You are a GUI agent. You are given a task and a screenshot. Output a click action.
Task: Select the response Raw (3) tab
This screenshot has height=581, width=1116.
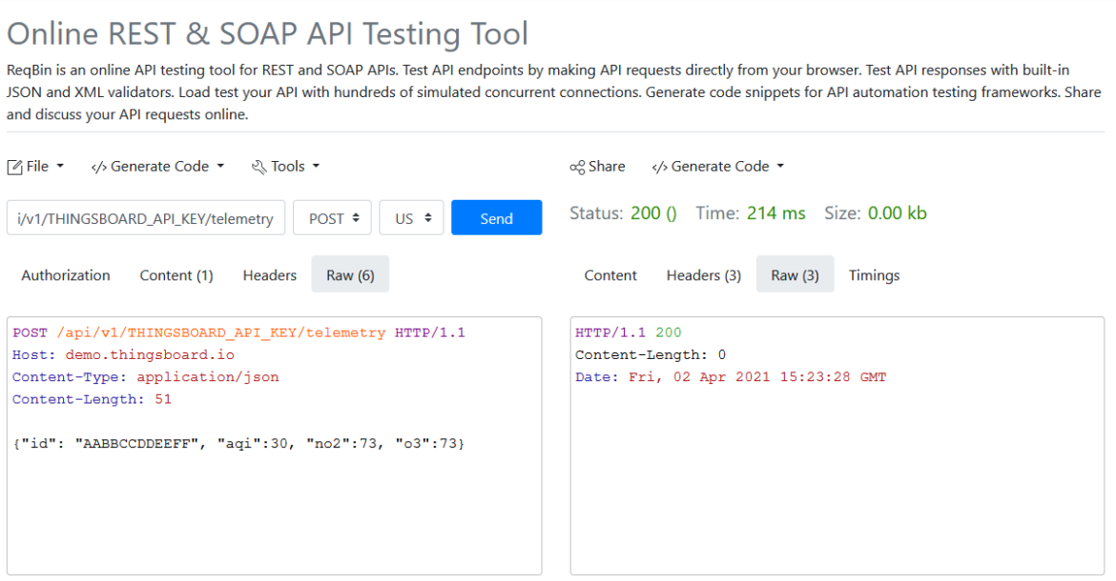(795, 275)
